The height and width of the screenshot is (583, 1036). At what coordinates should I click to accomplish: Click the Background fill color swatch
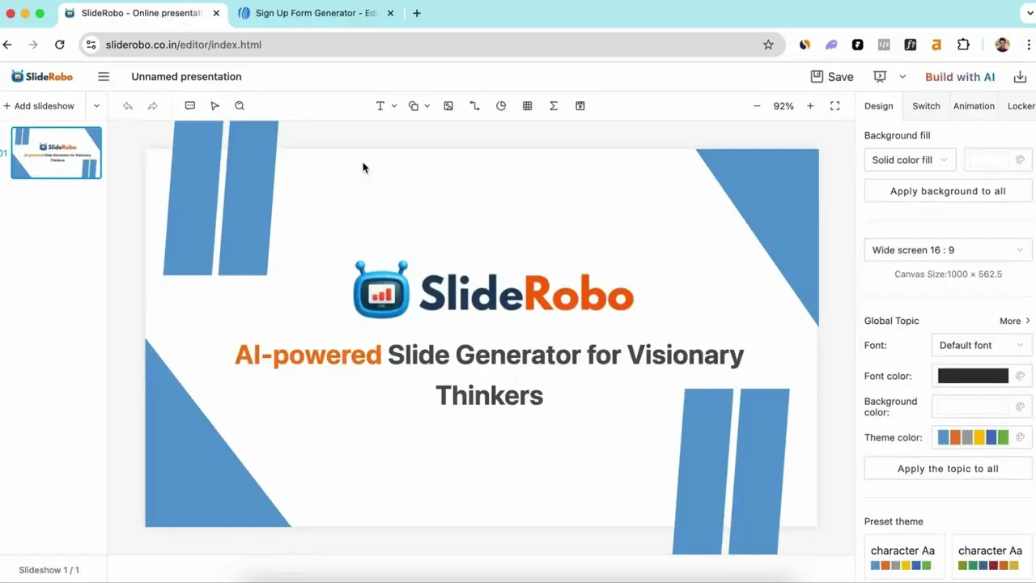click(x=998, y=160)
